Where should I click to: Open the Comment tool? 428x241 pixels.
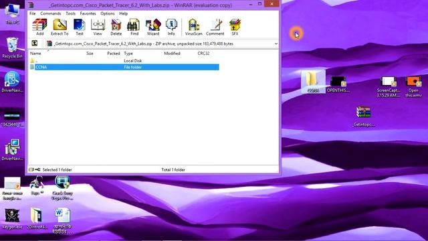[215, 27]
